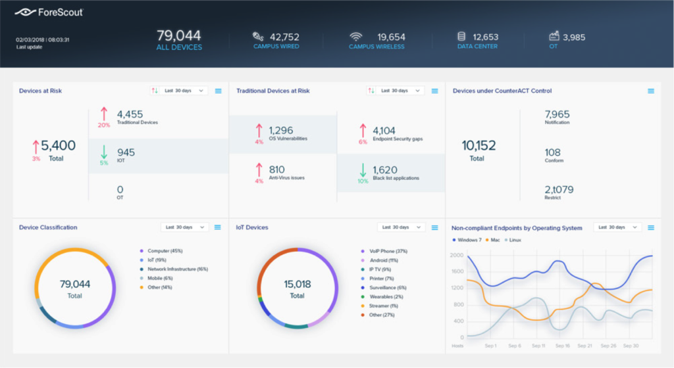This screenshot has height=368, width=674.
Task: Click the purple VoIP Phone legend swatch
Action: coord(363,251)
